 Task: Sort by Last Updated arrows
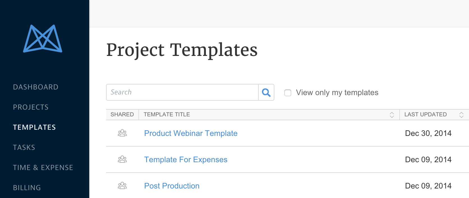point(461,115)
